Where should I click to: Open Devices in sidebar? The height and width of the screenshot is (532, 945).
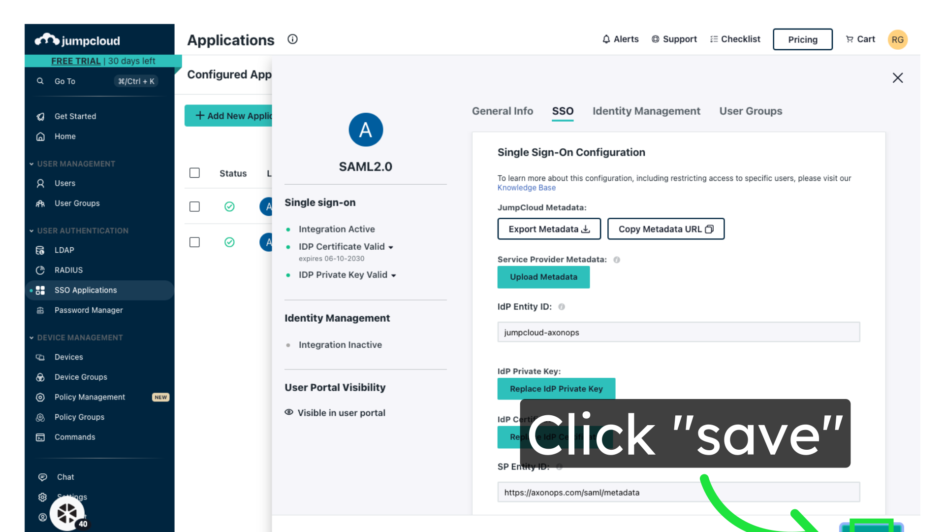pyautogui.click(x=68, y=357)
